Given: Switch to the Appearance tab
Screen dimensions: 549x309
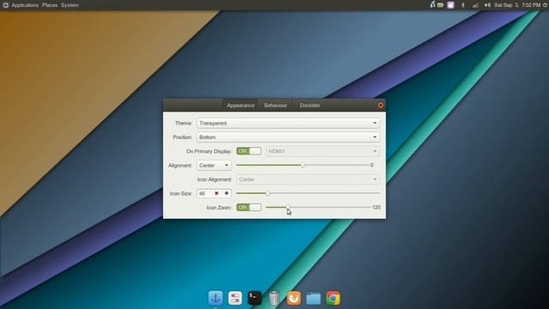Looking at the screenshot, I should click(240, 105).
